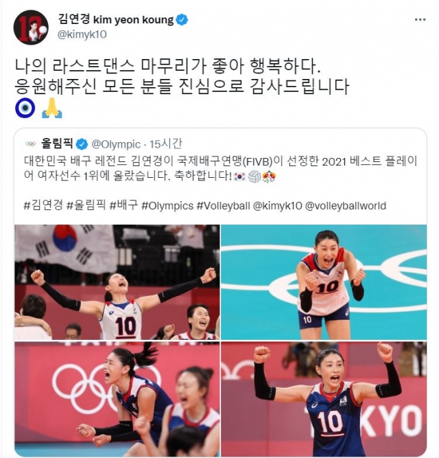Open the @kimyk10 handle under the name
Viewport: 439px width, 458px height.
(82, 34)
